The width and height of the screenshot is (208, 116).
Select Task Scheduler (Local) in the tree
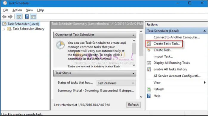click(23, 24)
